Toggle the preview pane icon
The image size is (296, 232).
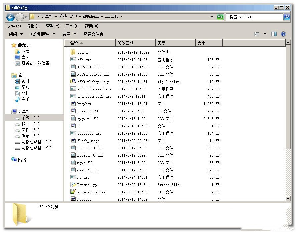pyautogui.click(x=274, y=34)
